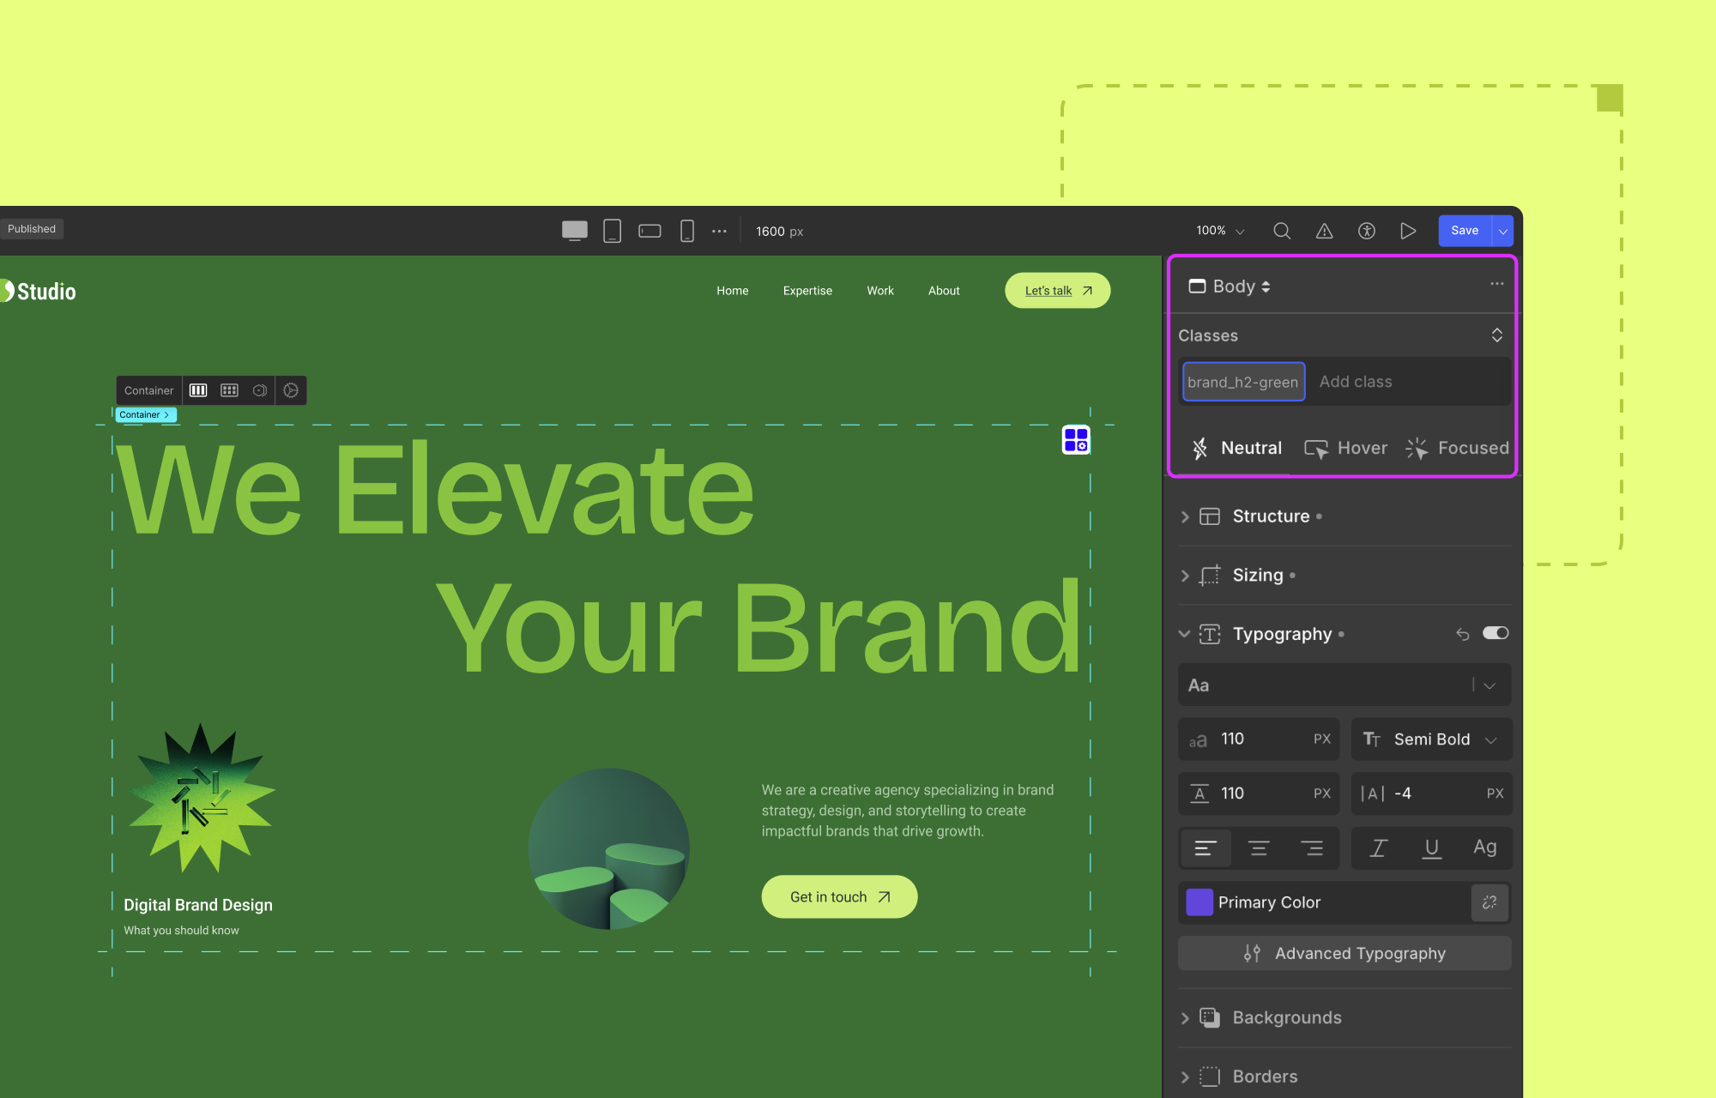Open the Semi Bold font weight dropdown
The image size is (1716, 1098).
click(1431, 739)
